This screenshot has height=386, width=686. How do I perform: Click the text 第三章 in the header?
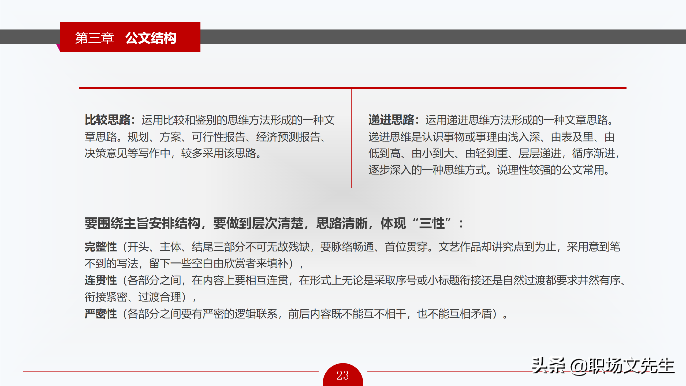pos(94,38)
